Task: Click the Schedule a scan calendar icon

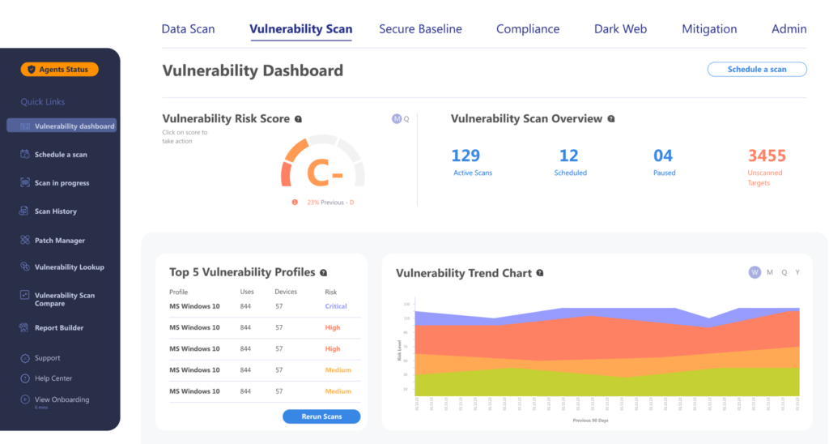Action: point(25,154)
